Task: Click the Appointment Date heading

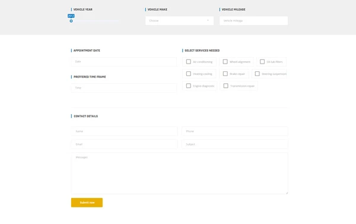Action: click(x=87, y=51)
